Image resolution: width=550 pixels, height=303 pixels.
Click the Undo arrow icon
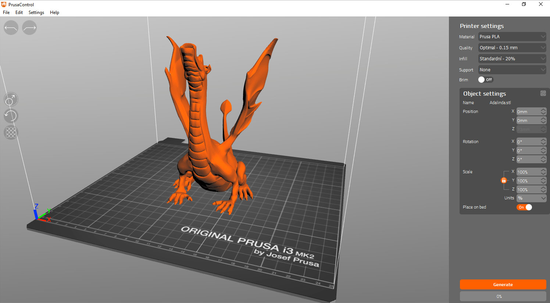click(x=11, y=28)
